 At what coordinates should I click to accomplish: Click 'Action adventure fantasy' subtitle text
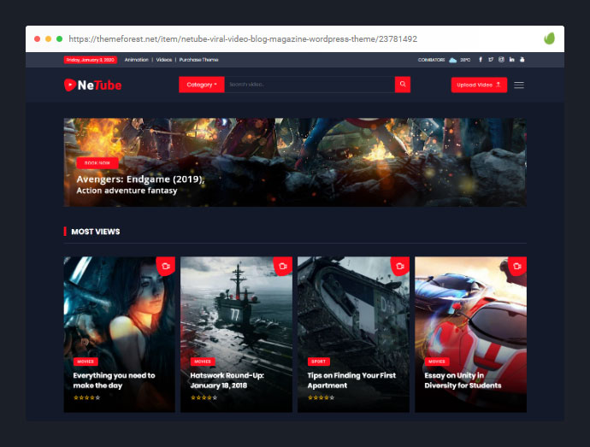(x=127, y=191)
